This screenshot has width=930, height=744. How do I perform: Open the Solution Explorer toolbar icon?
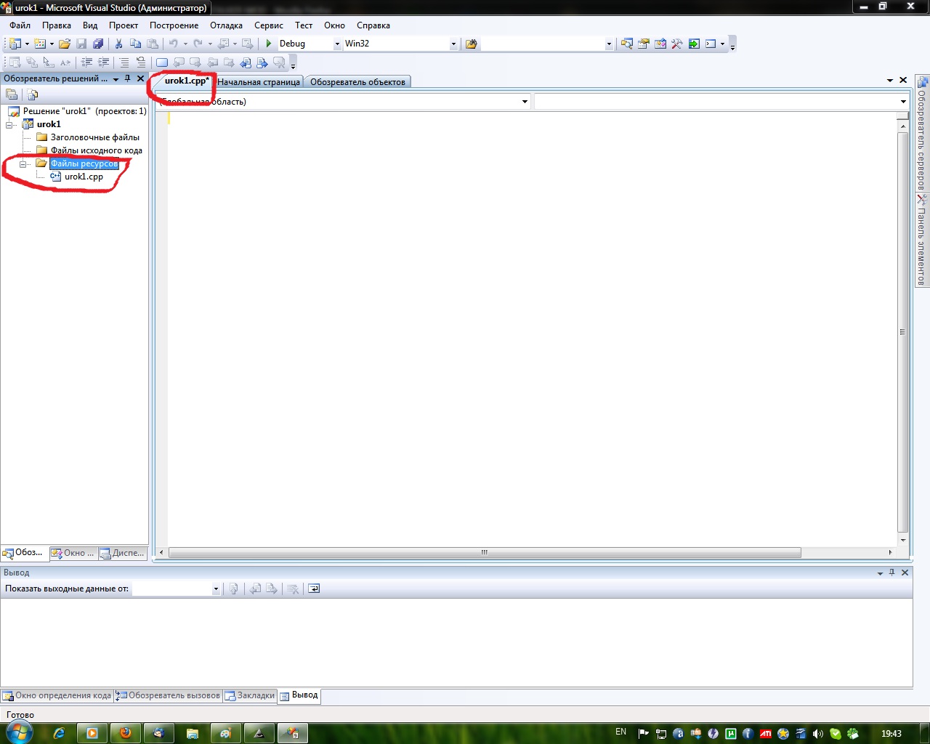[x=626, y=44]
